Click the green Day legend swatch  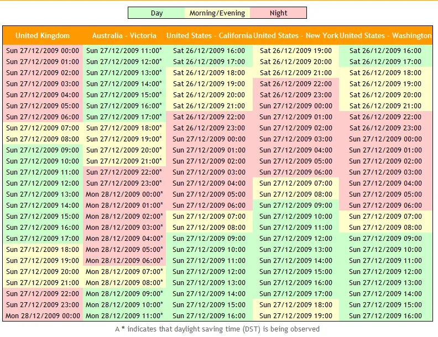[157, 13]
